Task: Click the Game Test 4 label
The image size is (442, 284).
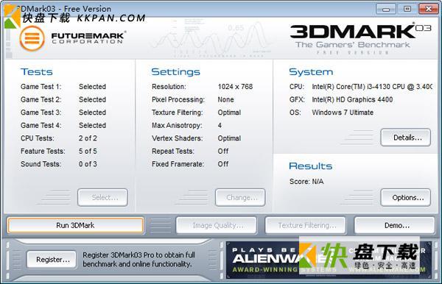Action: coord(41,126)
